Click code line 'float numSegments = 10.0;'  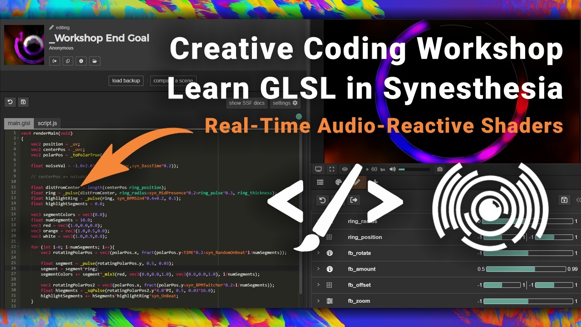tap(61, 220)
